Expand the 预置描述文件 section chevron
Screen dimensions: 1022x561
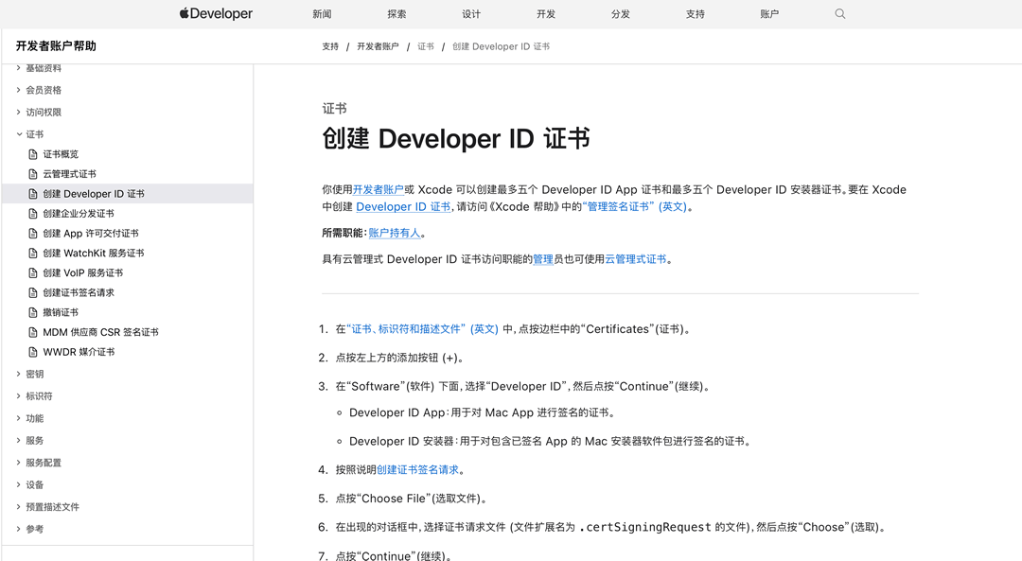18,507
